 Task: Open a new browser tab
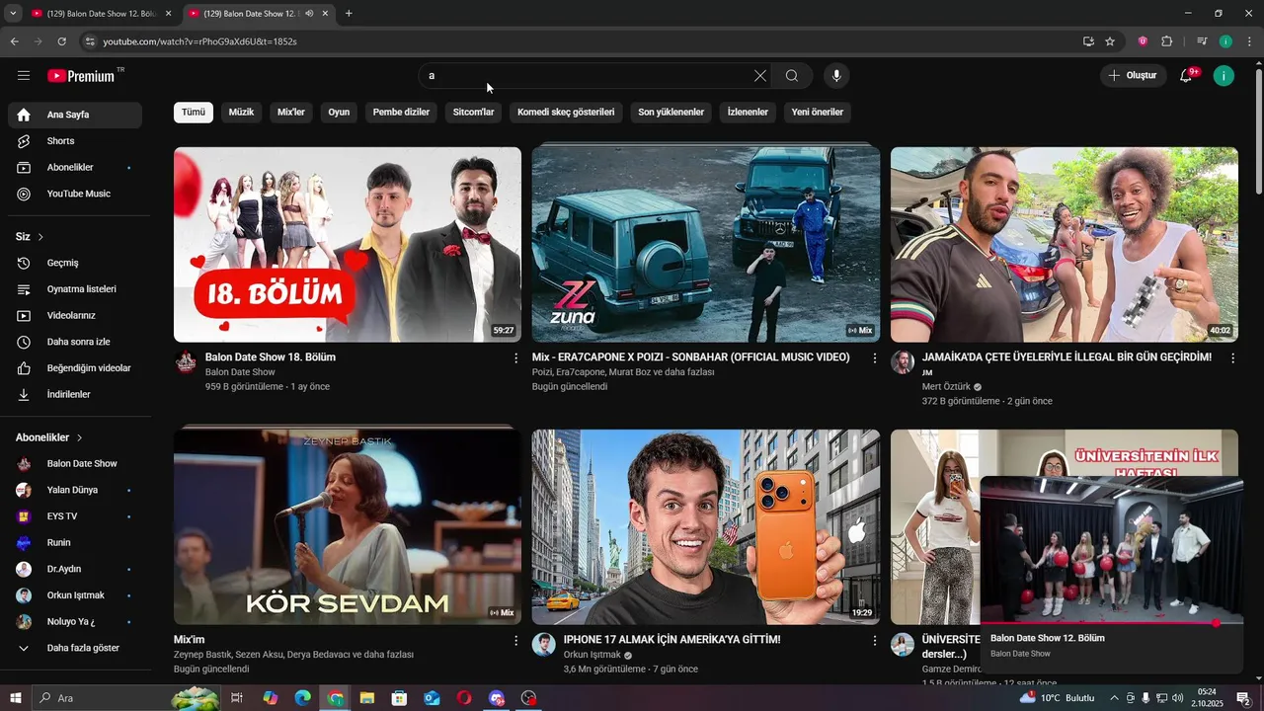[x=349, y=14]
